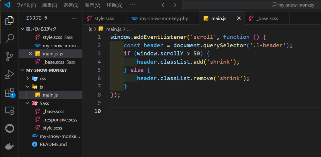Screen dimensions: 321x157
Task: Close main.js in open editors list
Action: point(31,54)
